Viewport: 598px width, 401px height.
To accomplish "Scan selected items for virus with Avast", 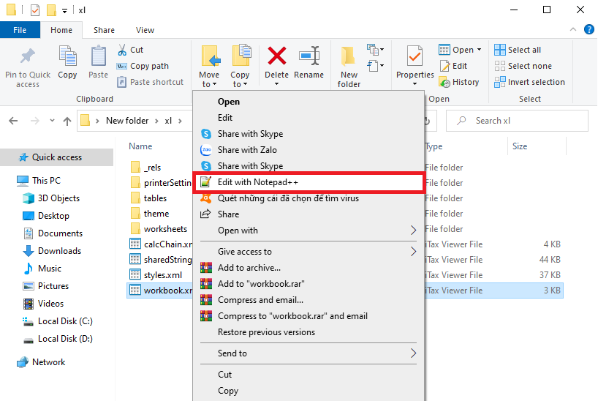I will pyautogui.click(x=288, y=198).
